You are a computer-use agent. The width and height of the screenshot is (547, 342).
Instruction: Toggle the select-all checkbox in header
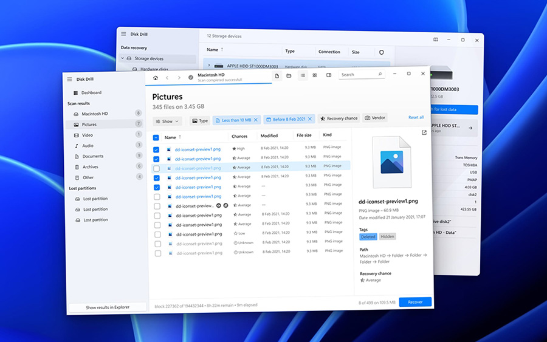(156, 138)
